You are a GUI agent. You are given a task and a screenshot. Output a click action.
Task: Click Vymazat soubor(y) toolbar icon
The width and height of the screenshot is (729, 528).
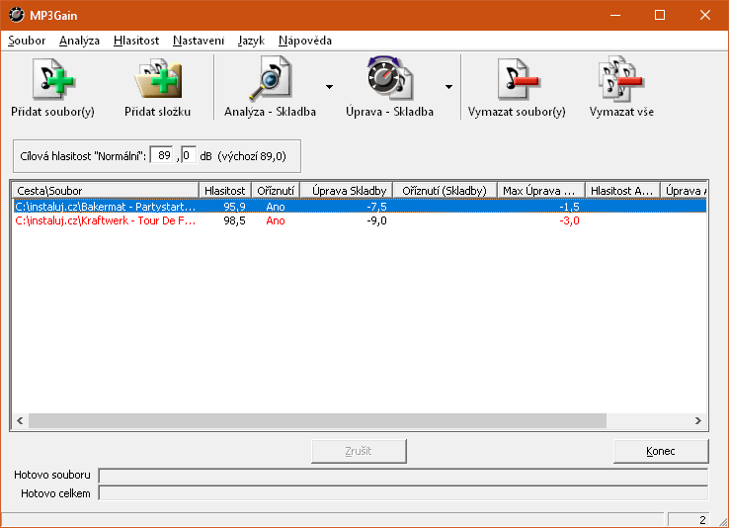point(516,81)
